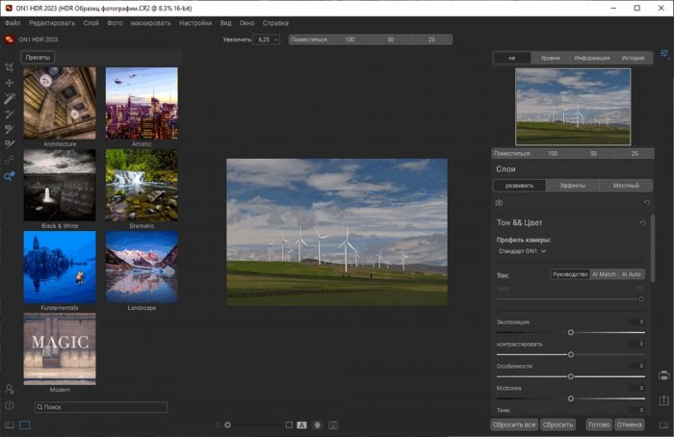Image resolution: width=674 pixels, height=437 pixels.
Task: Select AI Auto tone mode
Action: tap(631, 274)
